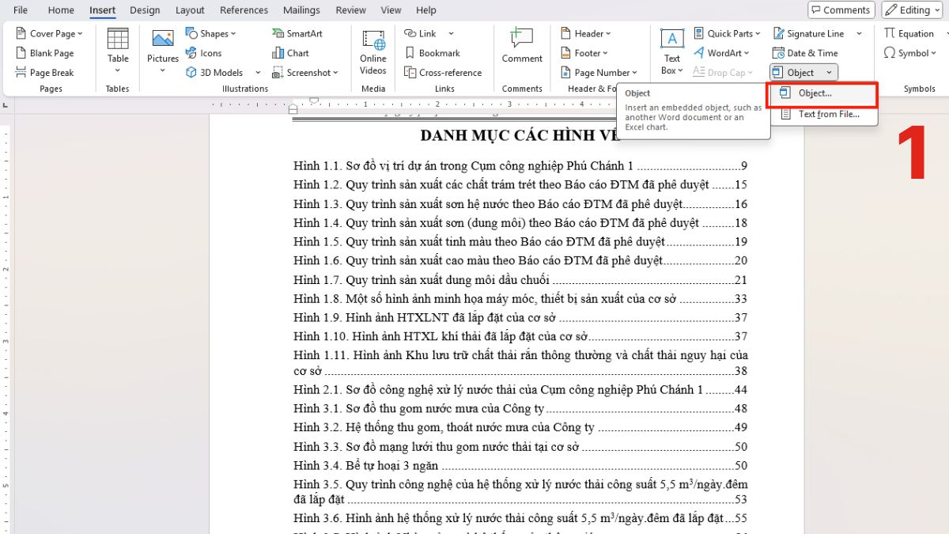This screenshot has width=949, height=534.
Task: Open the Page Number menu
Action: 598,73
